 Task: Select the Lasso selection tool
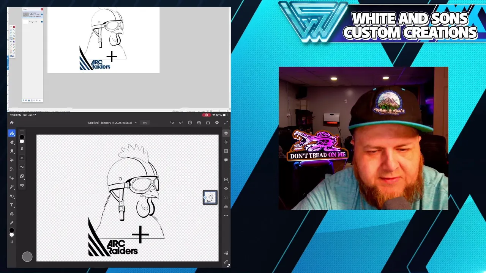click(x=12, y=169)
